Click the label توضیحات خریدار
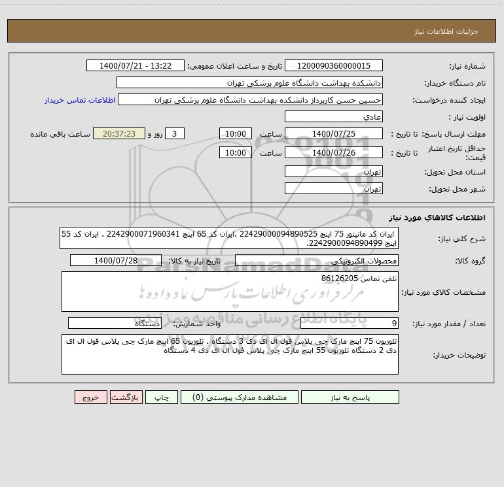This screenshot has width=504, height=487. click(x=459, y=355)
